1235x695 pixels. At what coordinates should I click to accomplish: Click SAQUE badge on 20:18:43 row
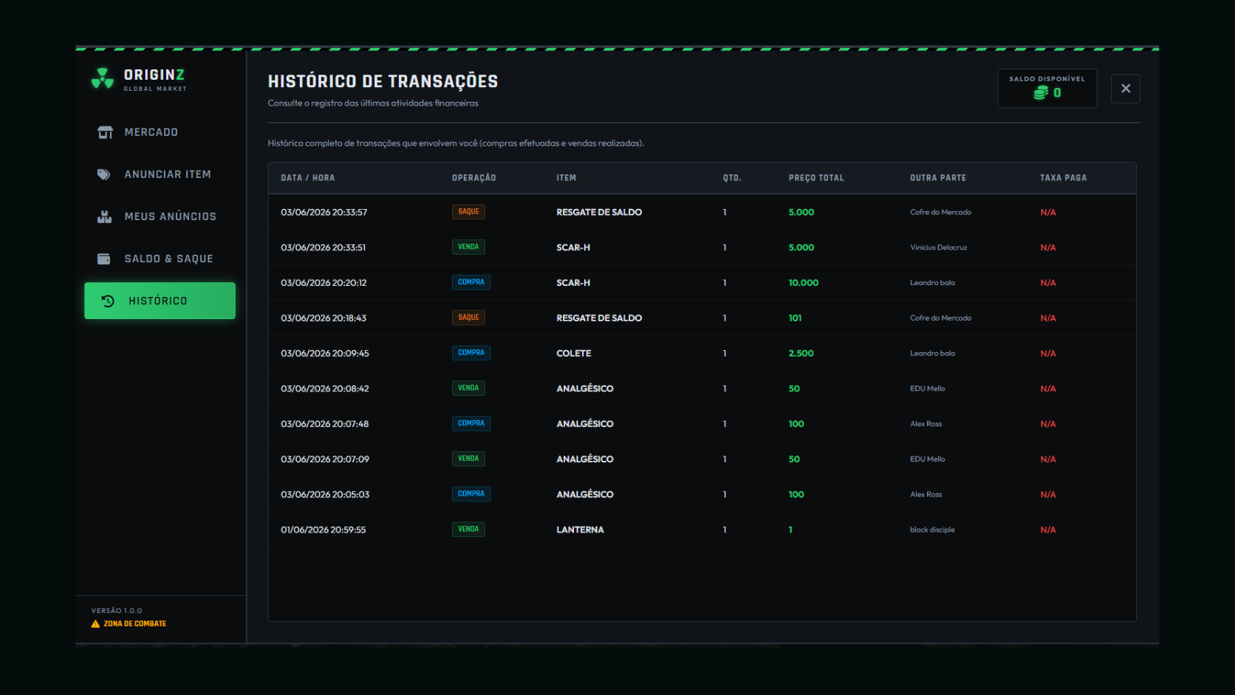tap(468, 318)
